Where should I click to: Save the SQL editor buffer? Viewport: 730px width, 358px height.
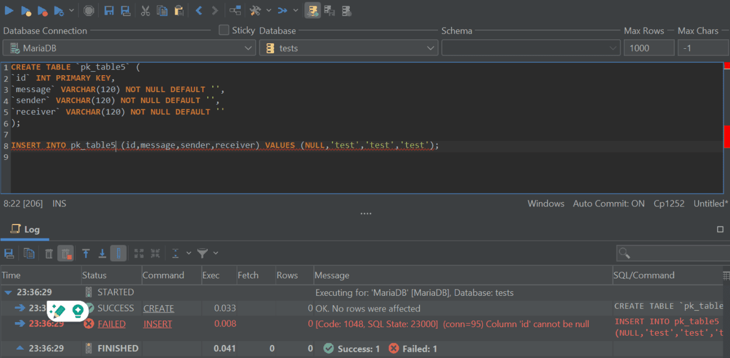click(109, 10)
